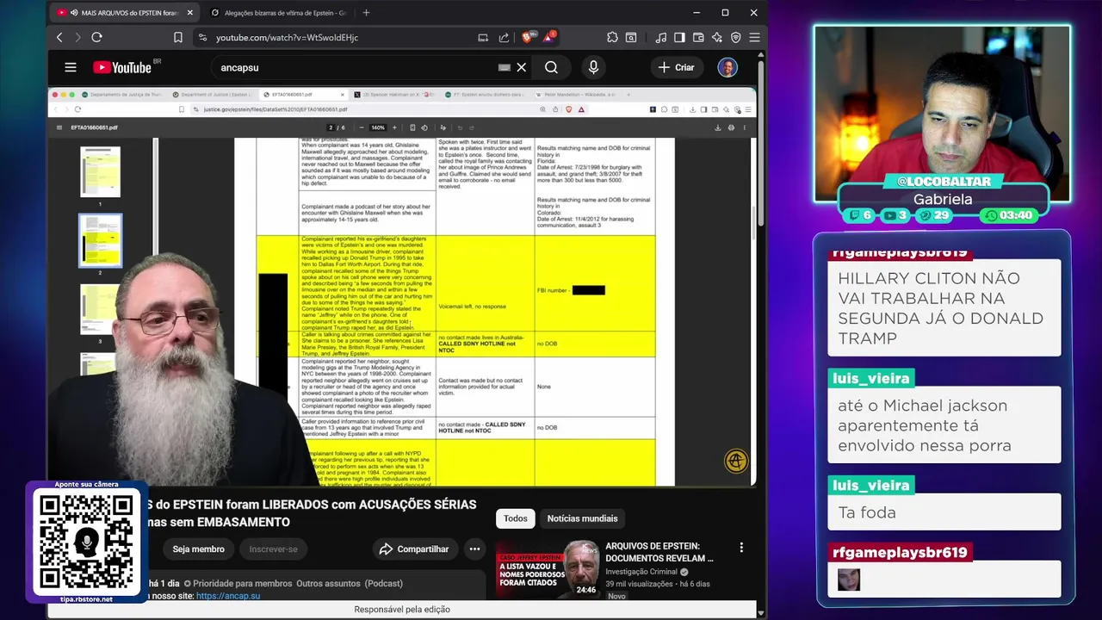Click the Inscrever-se button

pyautogui.click(x=273, y=549)
